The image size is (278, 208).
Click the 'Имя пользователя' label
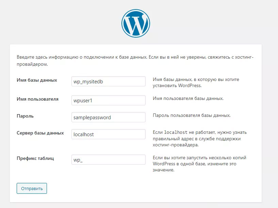37,99
